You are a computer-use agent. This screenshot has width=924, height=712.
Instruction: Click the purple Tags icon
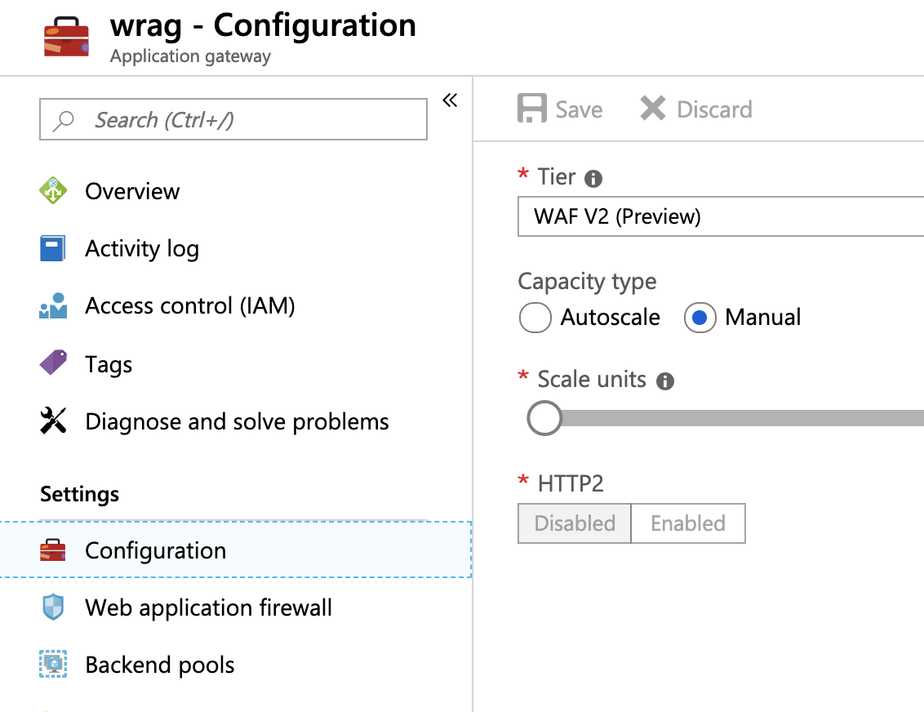coord(53,363)
